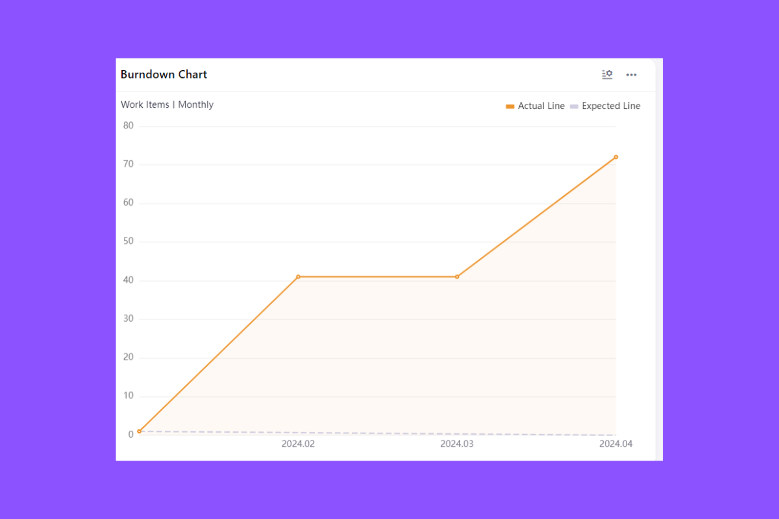
Task: Click the first data point on the chart
Action: tap(139, 431)
